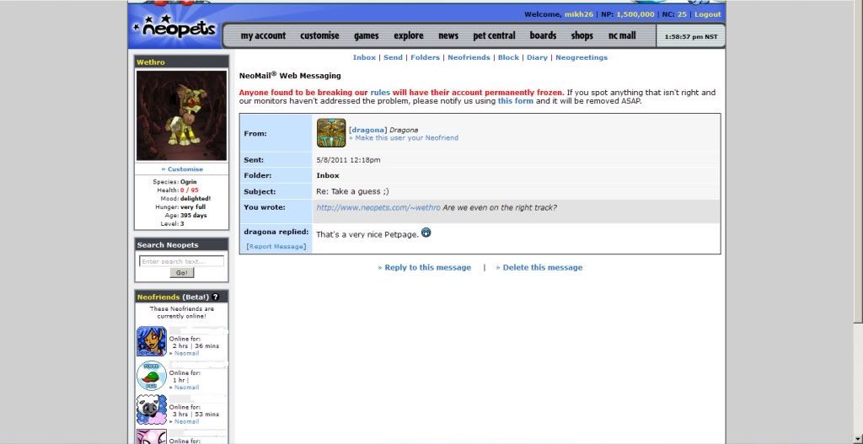Click the smiley emoticon in dragona's reply
The width and height of the screenshot is (863, 444).
(426, 233)
